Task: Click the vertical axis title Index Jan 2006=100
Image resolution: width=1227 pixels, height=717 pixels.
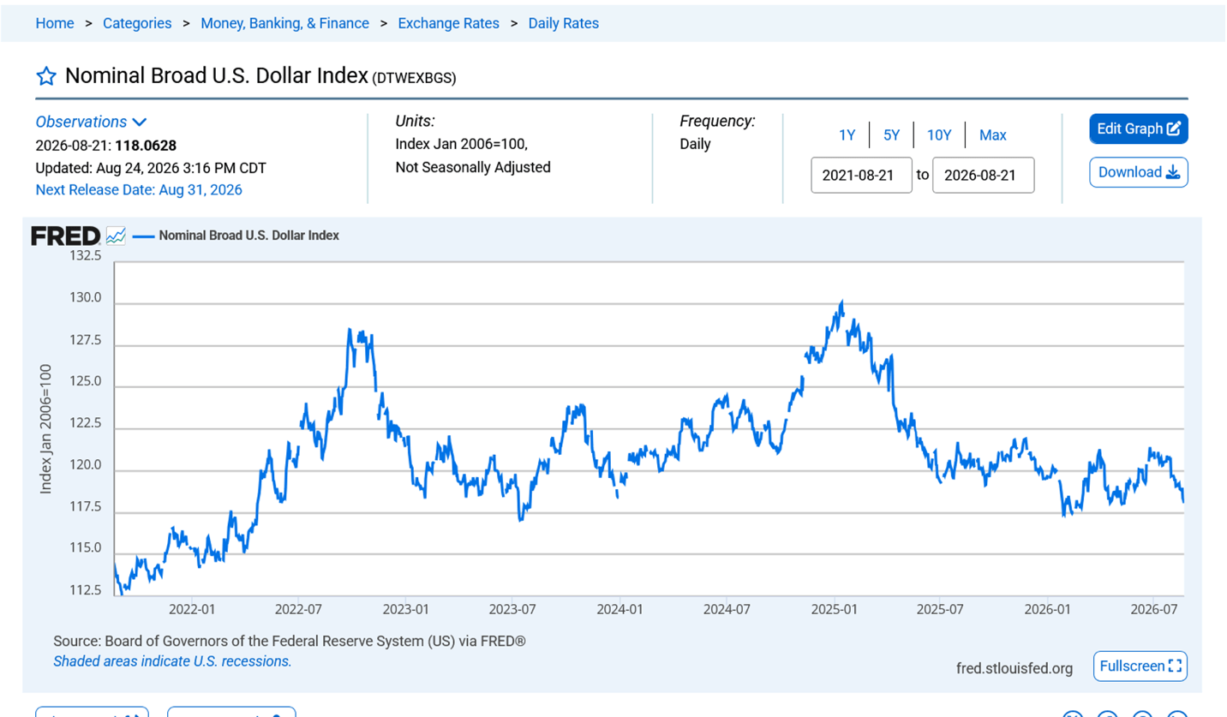Action: (46, 428)
